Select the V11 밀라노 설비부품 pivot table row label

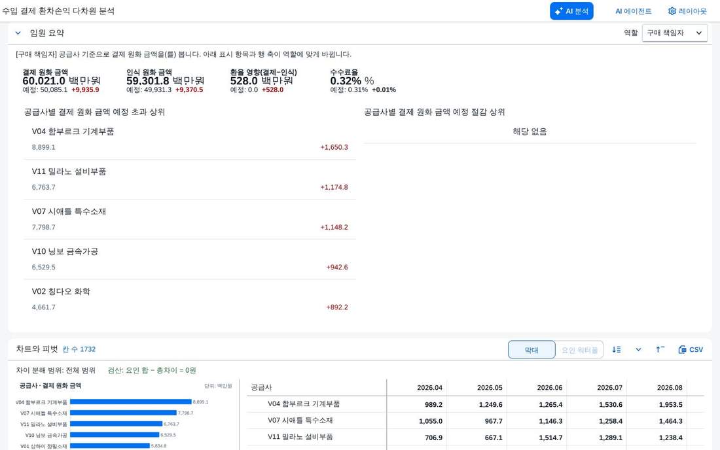click(x=300, y=437)
